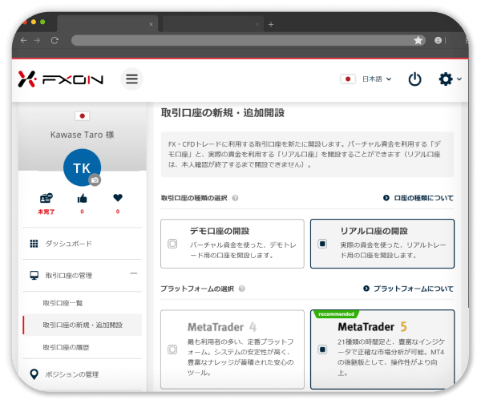Screen dimensions: 481x404
Task: Select 取引口座の新規・追加開設 submenu item
Action: [x=83, y=325]
